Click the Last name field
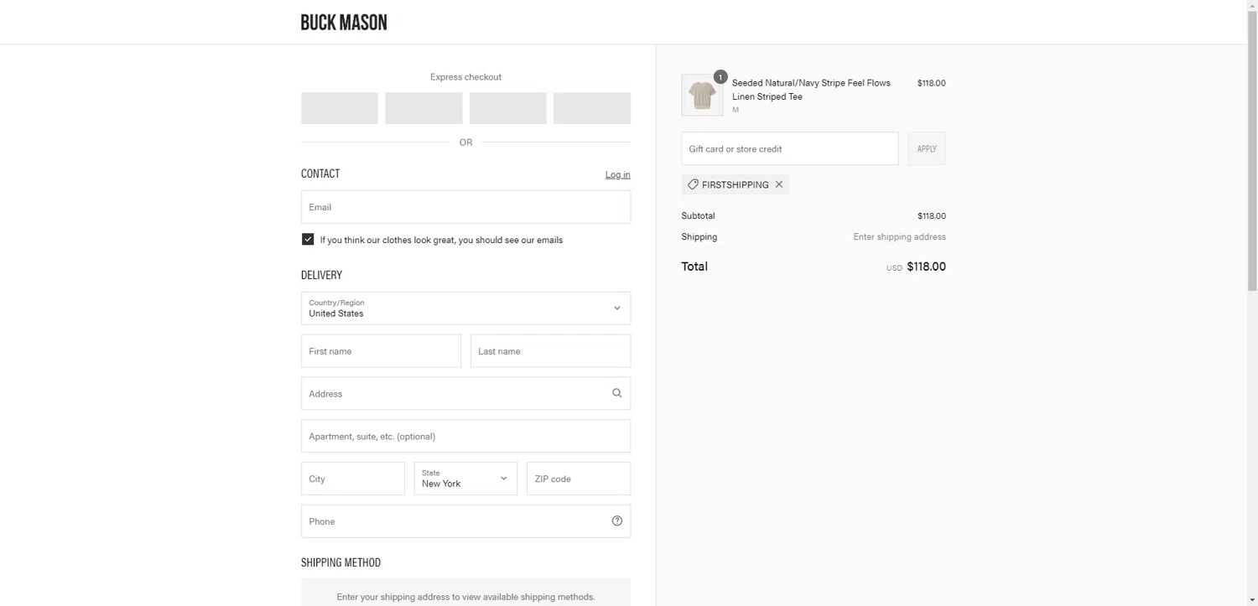The image size is (1258, 606). 550,351
